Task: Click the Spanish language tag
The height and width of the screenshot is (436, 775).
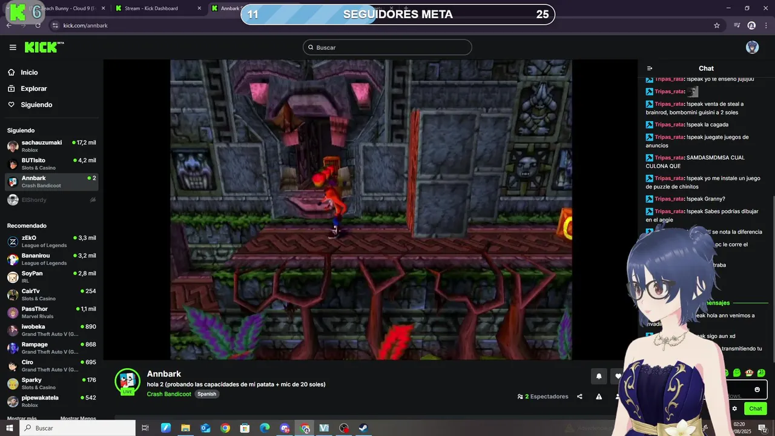Action: tap(206, 394)
